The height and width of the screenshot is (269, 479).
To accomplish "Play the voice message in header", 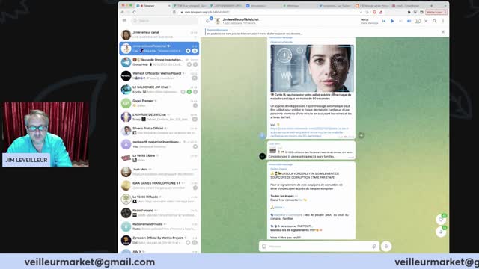I will coord(392,21).
